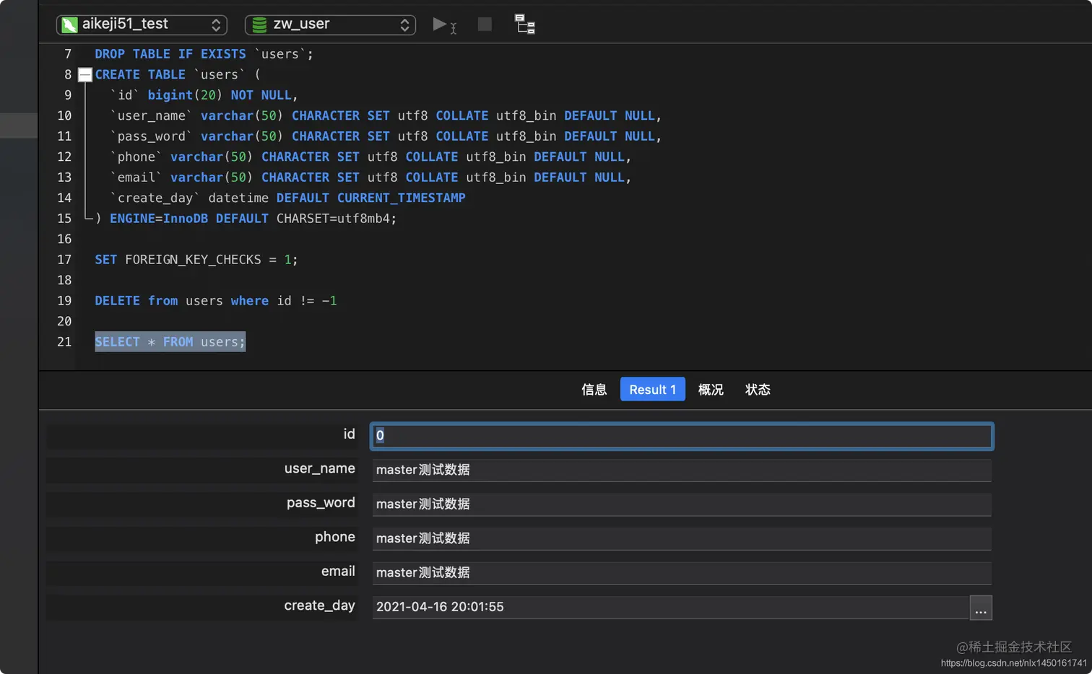Open the aikeji51_test connection dropdown

(142, 25)
